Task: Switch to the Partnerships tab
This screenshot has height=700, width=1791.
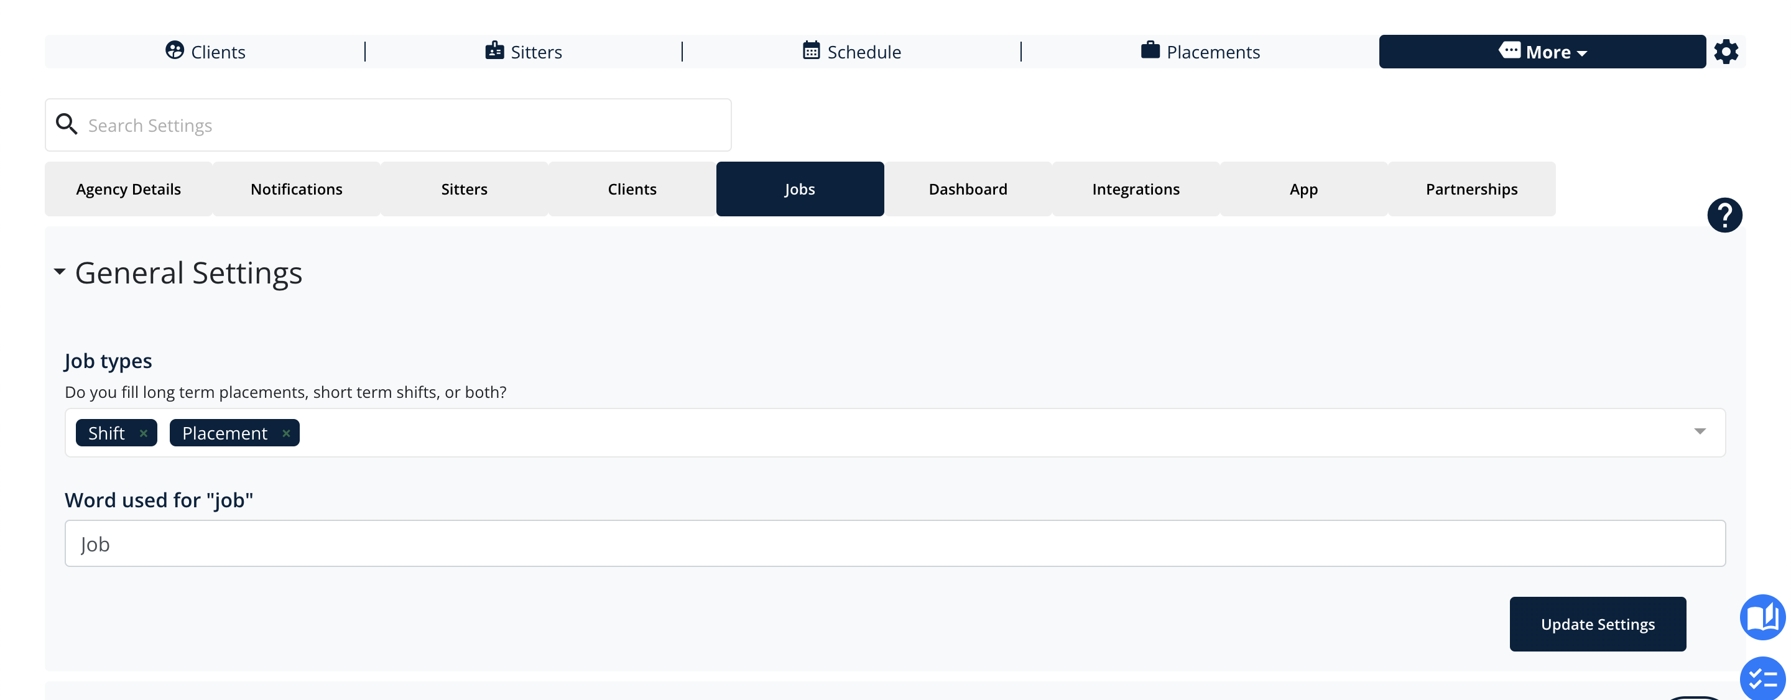Action: pos(1472,189)
